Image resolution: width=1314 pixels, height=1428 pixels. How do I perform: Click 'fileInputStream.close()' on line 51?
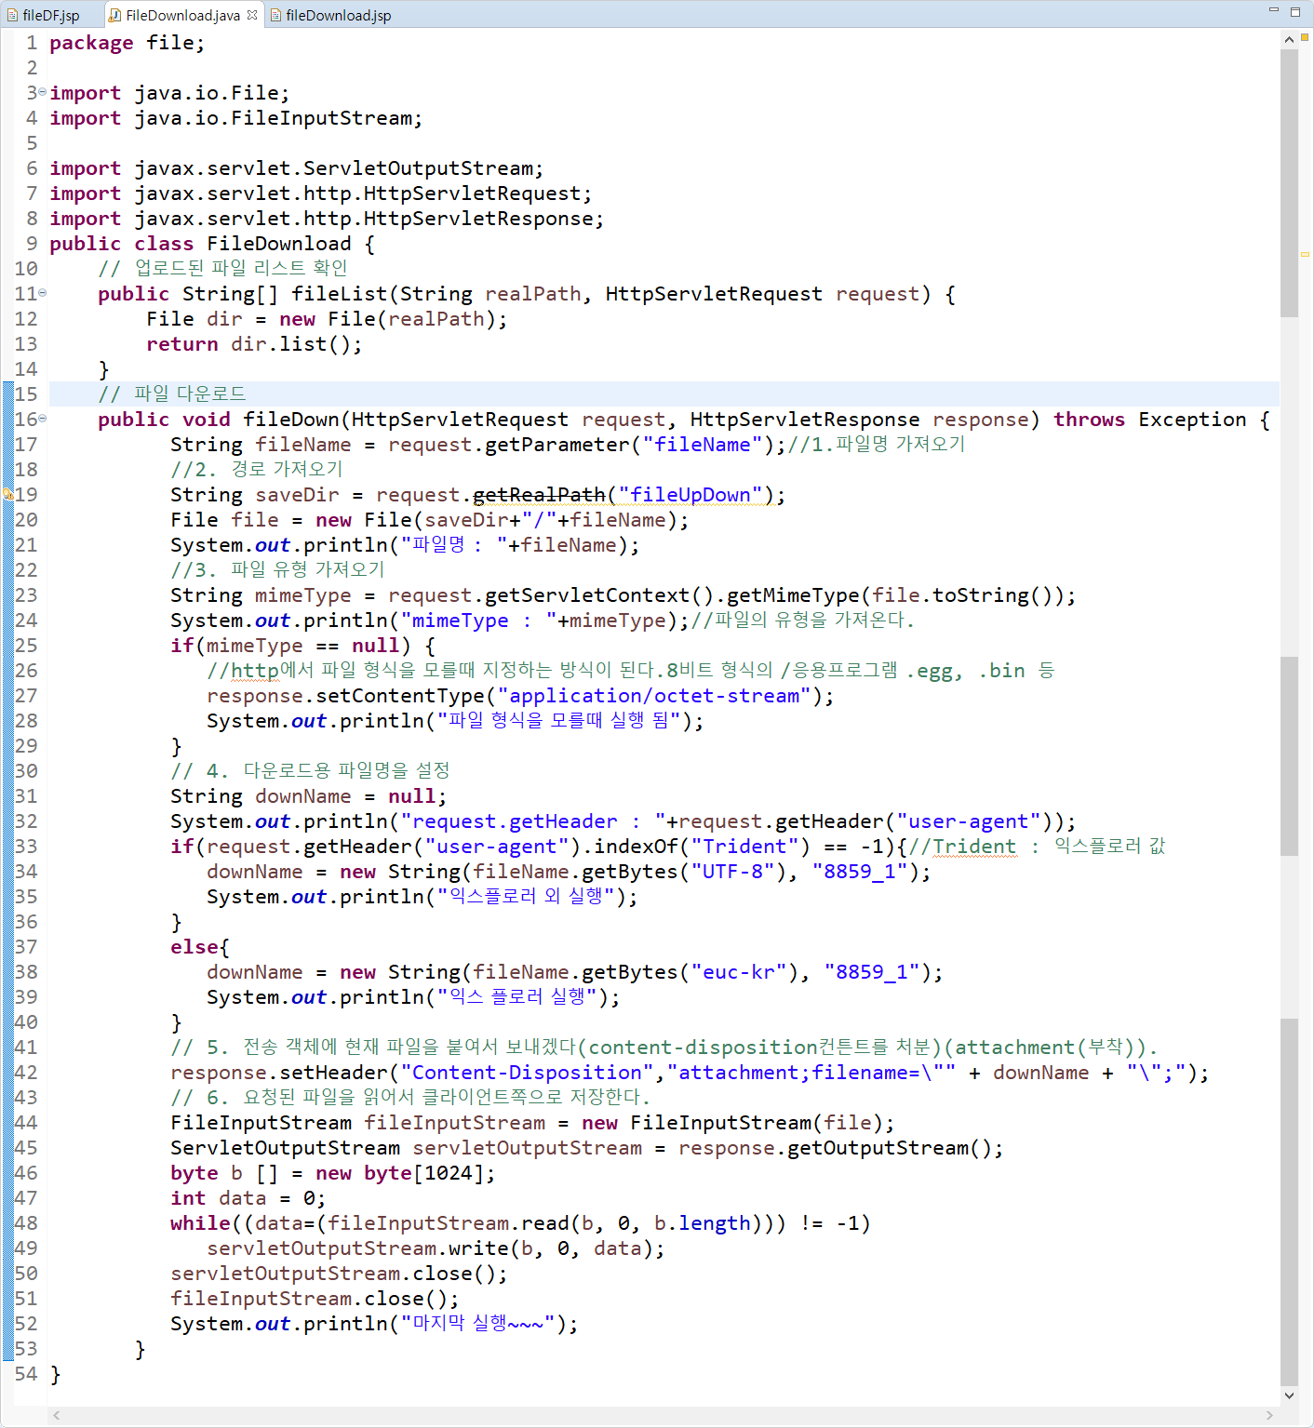[x=309, y=1299]
